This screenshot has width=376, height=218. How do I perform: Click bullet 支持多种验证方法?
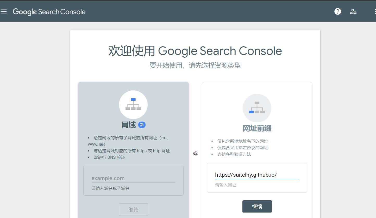click(x=234, y=154)
